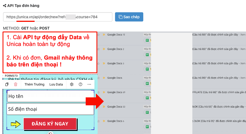Open the Google Docs 53 email

point(116,107)
